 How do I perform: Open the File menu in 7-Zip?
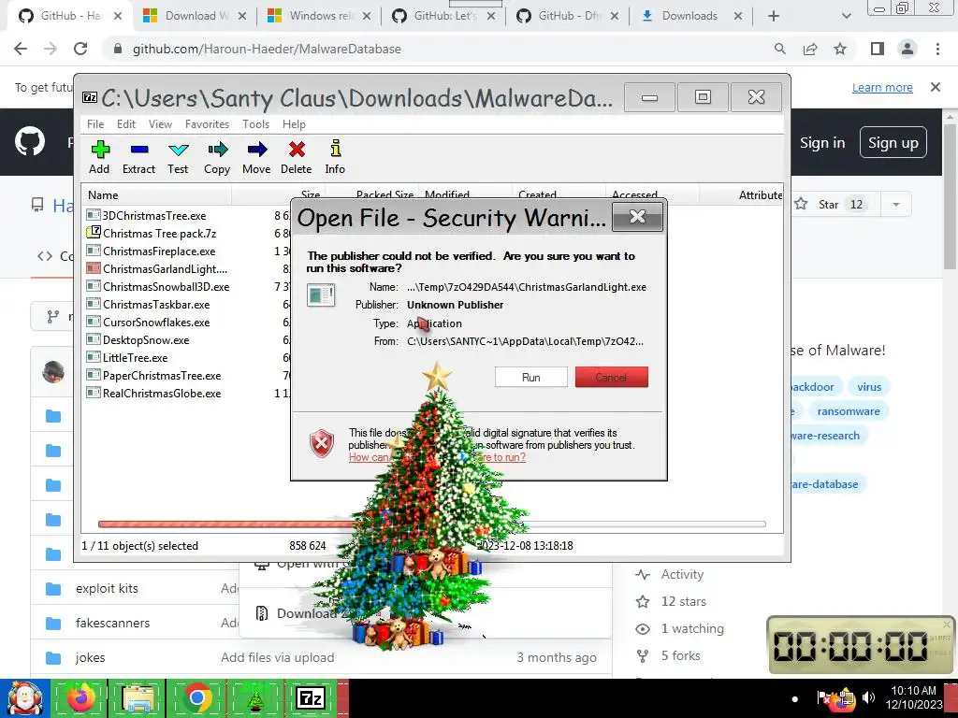point(95,124)
